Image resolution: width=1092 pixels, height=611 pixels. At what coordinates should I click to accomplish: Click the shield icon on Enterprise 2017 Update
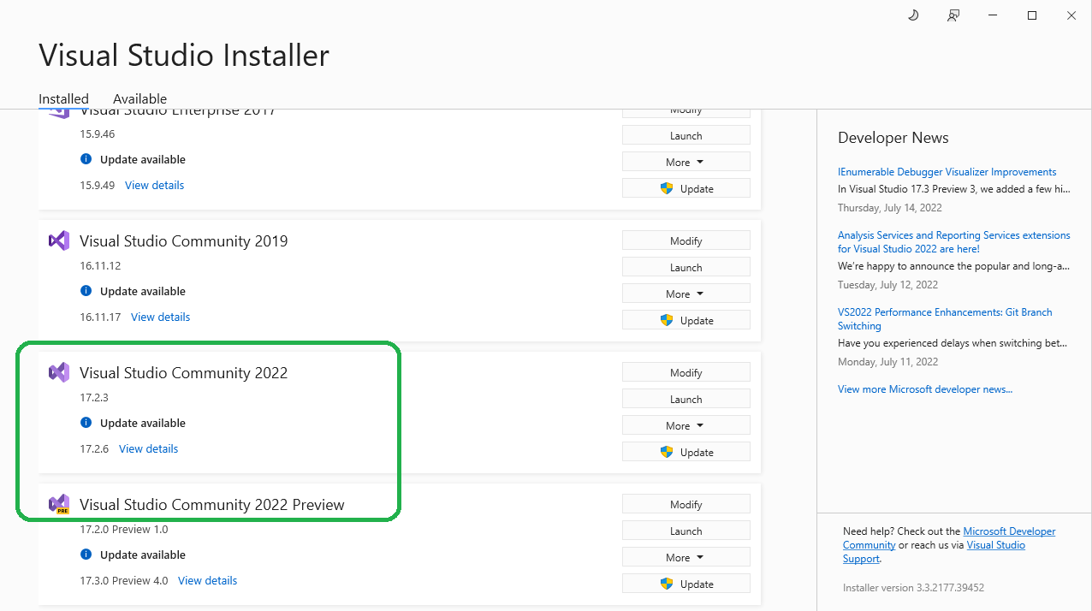click(x=667, y=188)
